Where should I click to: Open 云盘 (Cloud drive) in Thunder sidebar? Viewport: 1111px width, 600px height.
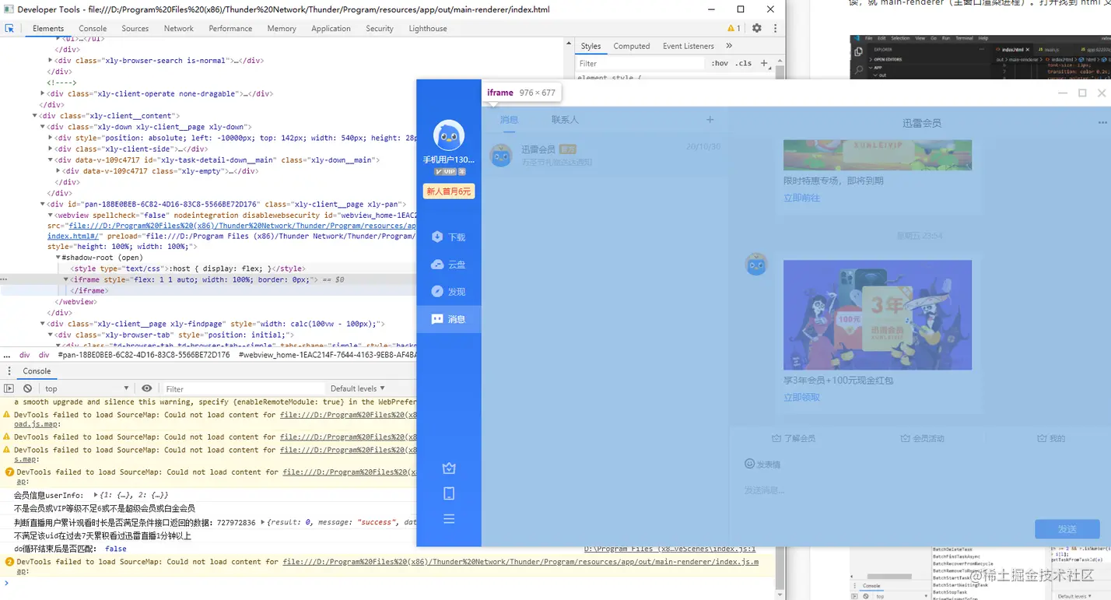tap(448, 265)
